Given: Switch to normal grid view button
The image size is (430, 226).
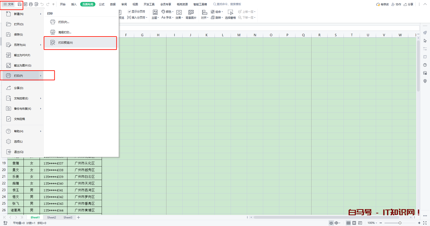Looking at the screenshot, I should tap(348, 223).
